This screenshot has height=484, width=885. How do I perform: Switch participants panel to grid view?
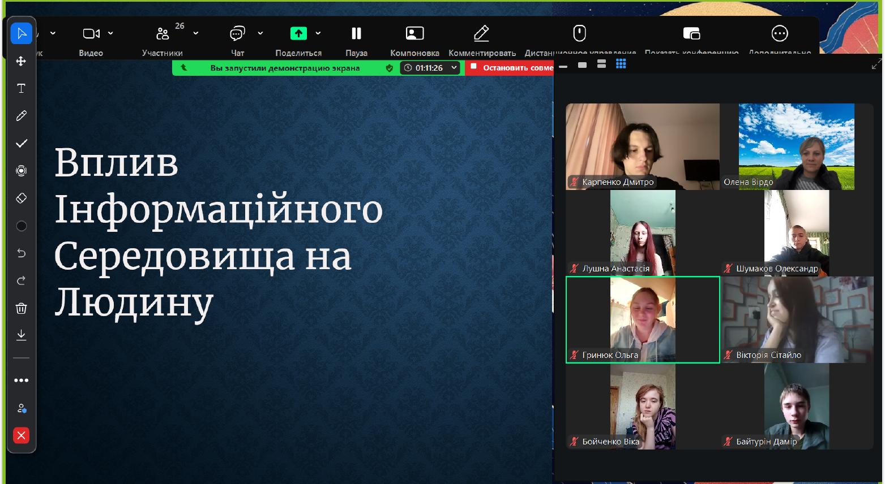pos(621,64)
